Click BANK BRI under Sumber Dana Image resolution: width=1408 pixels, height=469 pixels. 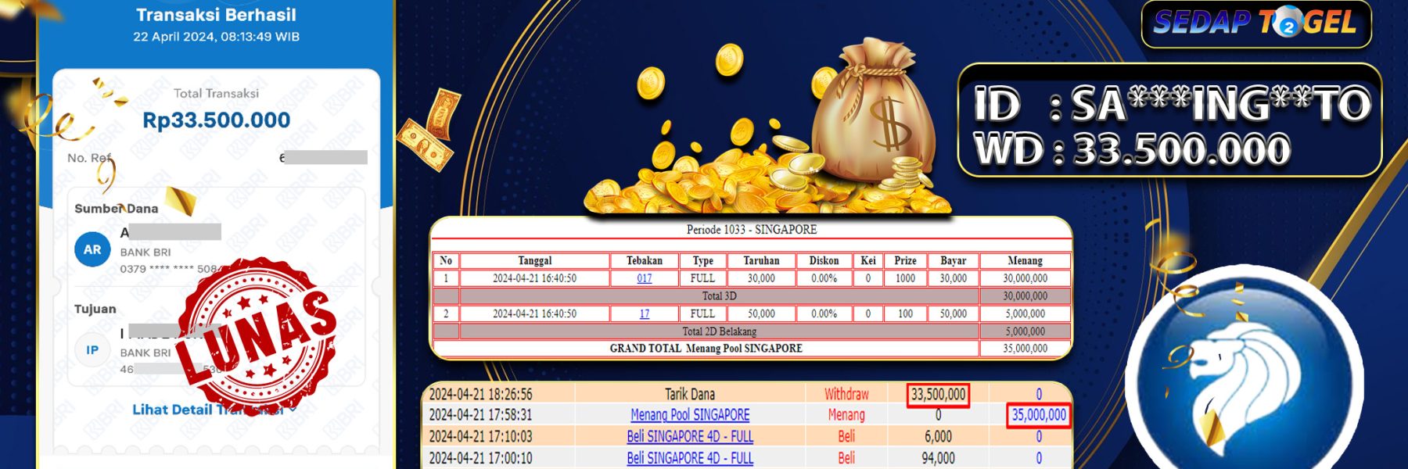pyautogui.click(x=145, y=252)
